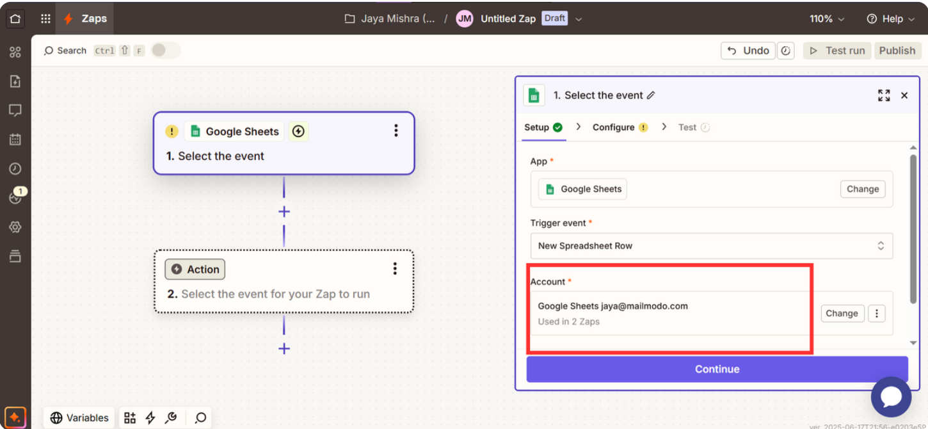928x429 pixels.
Task: Open the Trigger event dropdown
Action: (712, 246)
